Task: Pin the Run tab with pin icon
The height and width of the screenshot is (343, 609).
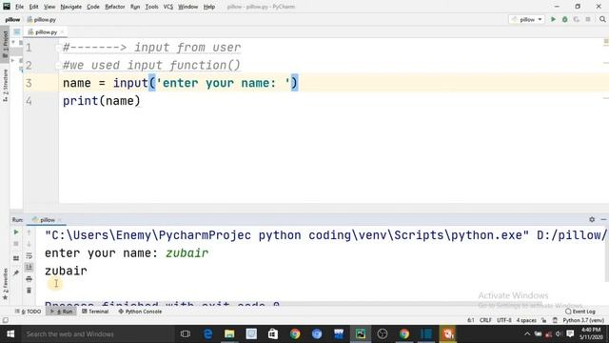Action: tap(16, 273)
